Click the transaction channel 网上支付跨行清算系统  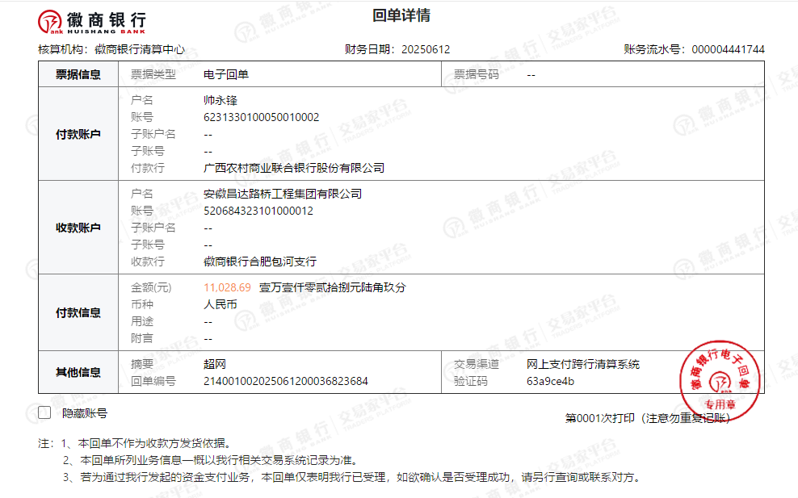click(582, 365)
